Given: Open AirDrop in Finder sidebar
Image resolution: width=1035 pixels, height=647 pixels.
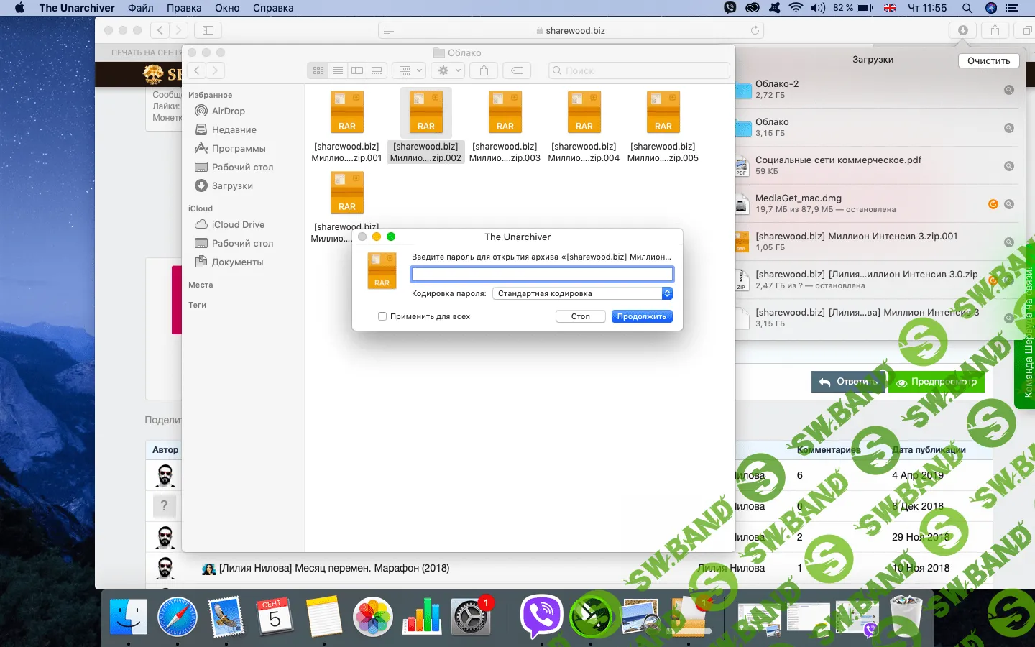Looking at the screenshot, I should pos(228,111).
